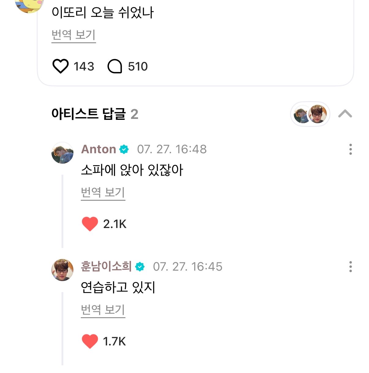Open 훈남이소희 reply three-dot menu
The height and width of the screenshot is (373, 369).
click(x=350, y=267)
